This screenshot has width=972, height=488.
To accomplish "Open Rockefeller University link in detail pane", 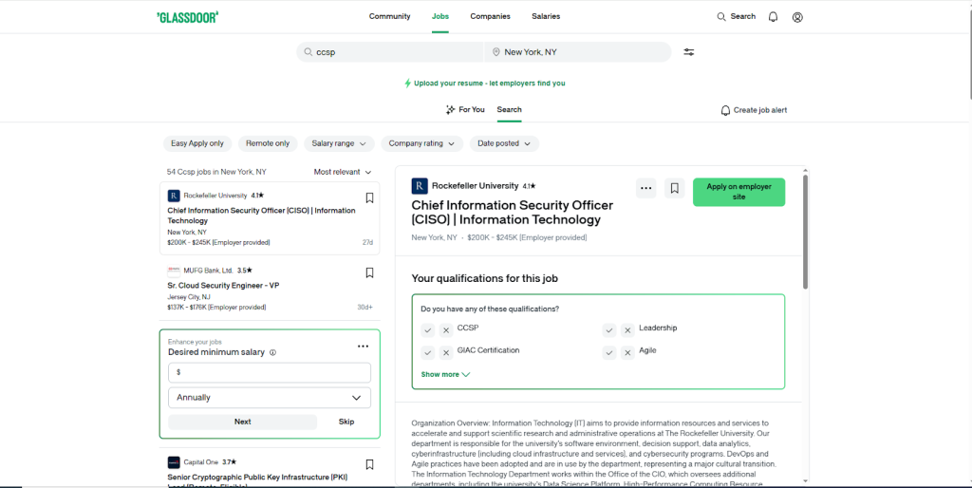I will coord(475,186).
